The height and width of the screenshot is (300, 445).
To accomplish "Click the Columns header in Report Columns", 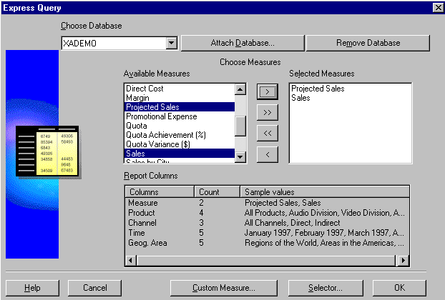I will tap(160, 191).
